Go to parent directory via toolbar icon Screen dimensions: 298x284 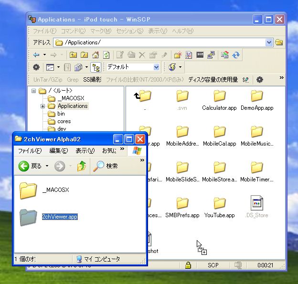(73, 55)
